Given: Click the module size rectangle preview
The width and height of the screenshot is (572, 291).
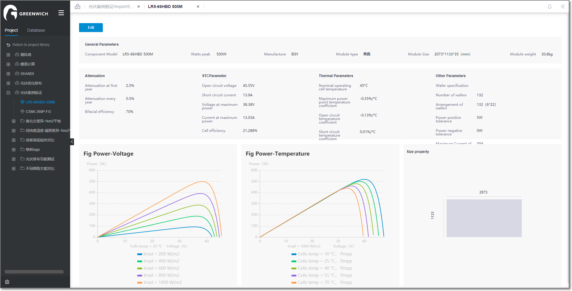Looking at the screenshot, I should (484, 218).
